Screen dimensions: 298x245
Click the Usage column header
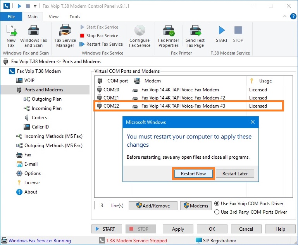click(265, 81)
